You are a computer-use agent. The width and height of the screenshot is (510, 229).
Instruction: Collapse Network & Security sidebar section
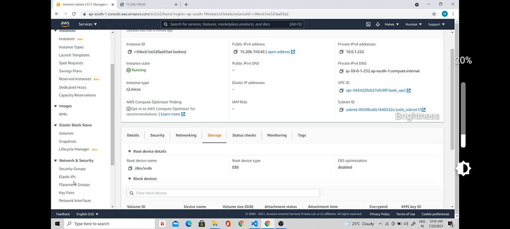(x=55, y=160)
